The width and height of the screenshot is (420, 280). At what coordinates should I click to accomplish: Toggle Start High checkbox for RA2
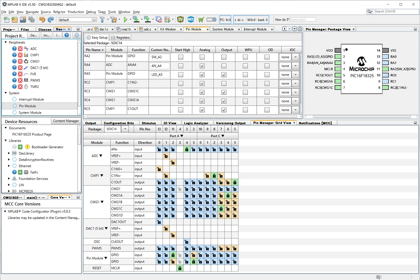(x=181, y=57)
